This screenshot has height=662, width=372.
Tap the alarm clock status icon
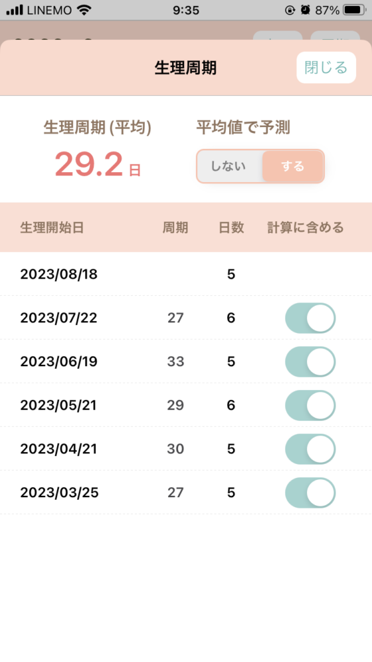coord(305,10)
